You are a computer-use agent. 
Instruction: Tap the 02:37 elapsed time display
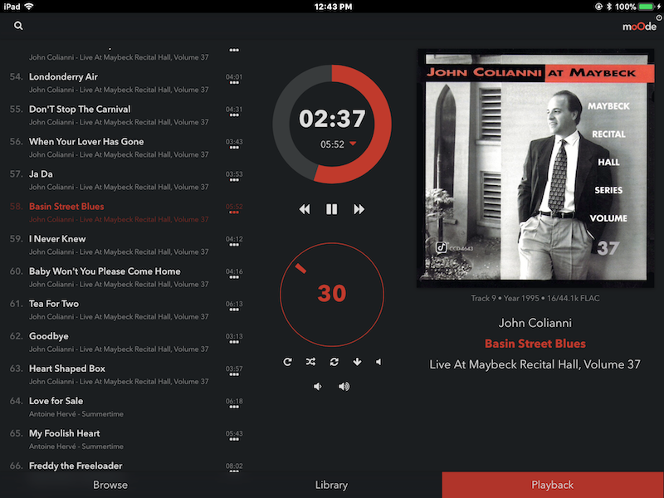tap(332, 119)
